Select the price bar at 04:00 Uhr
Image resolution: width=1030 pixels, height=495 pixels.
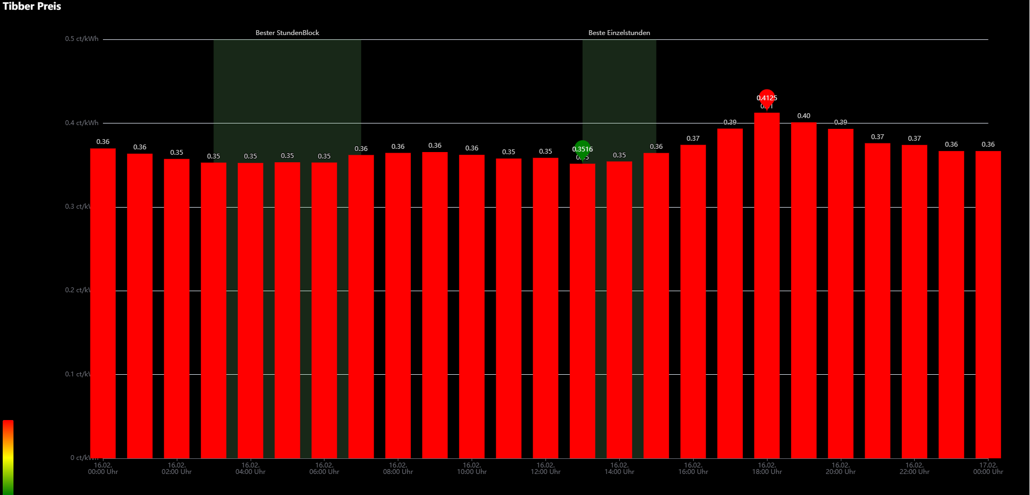coord(251,311)
